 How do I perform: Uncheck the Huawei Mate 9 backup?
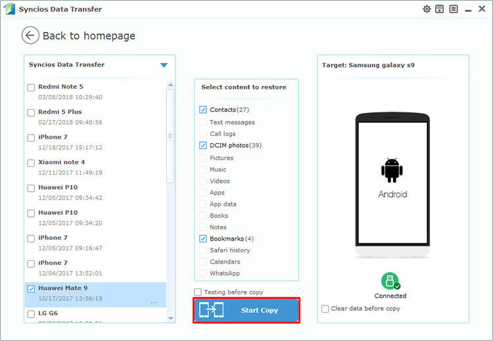point(31,288)
